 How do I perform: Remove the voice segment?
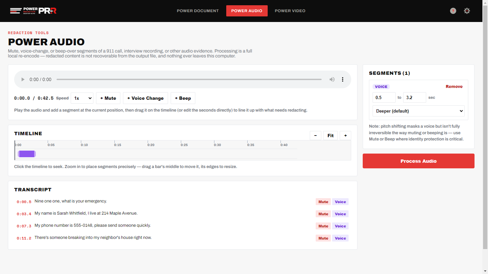click(454, 87)
